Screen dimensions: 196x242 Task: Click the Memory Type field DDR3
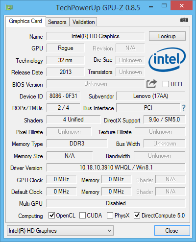(x=77, y=144)
